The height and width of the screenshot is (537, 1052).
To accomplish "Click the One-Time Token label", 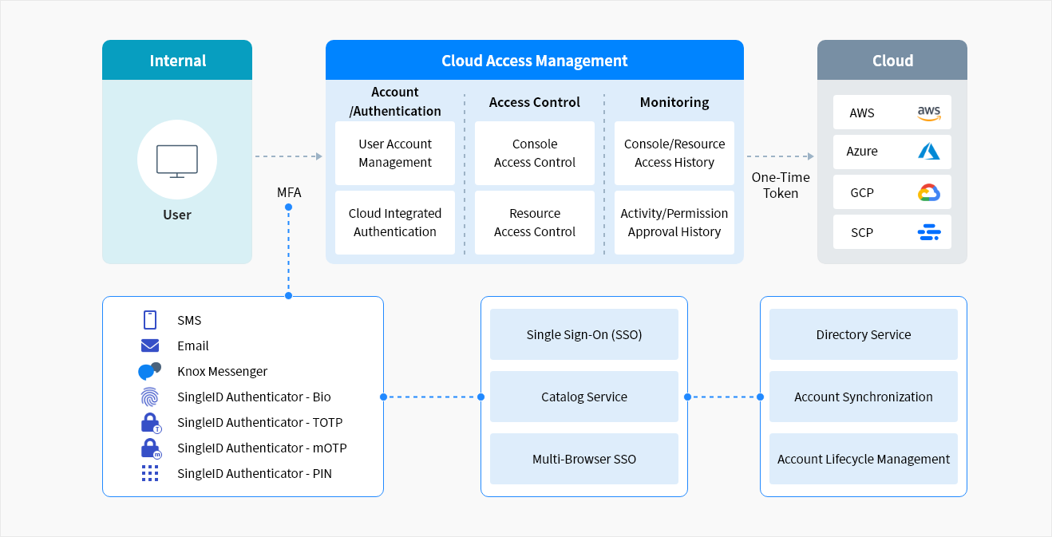I will click(x=780, y=185).
